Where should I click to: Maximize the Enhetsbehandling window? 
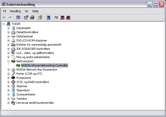[156, 4]
